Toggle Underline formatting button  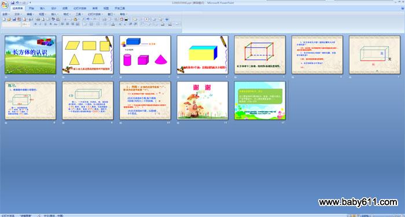click(46, 24)
